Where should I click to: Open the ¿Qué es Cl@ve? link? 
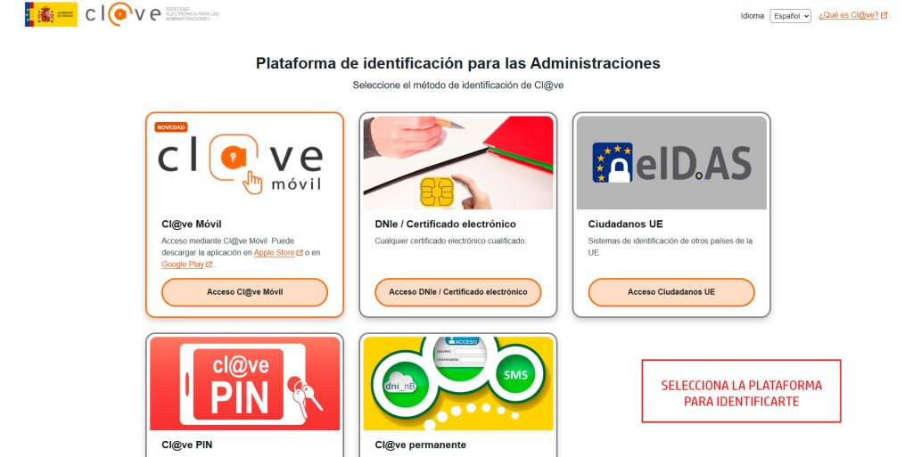pyautogui.click(x=849, y=16)
